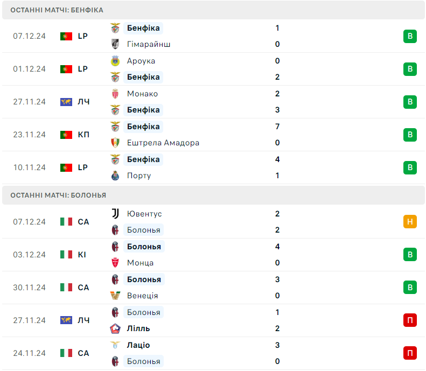This screenshot has width=426, height=371.
Task: Open the Монако team name link
Action: tap(142, 94)
